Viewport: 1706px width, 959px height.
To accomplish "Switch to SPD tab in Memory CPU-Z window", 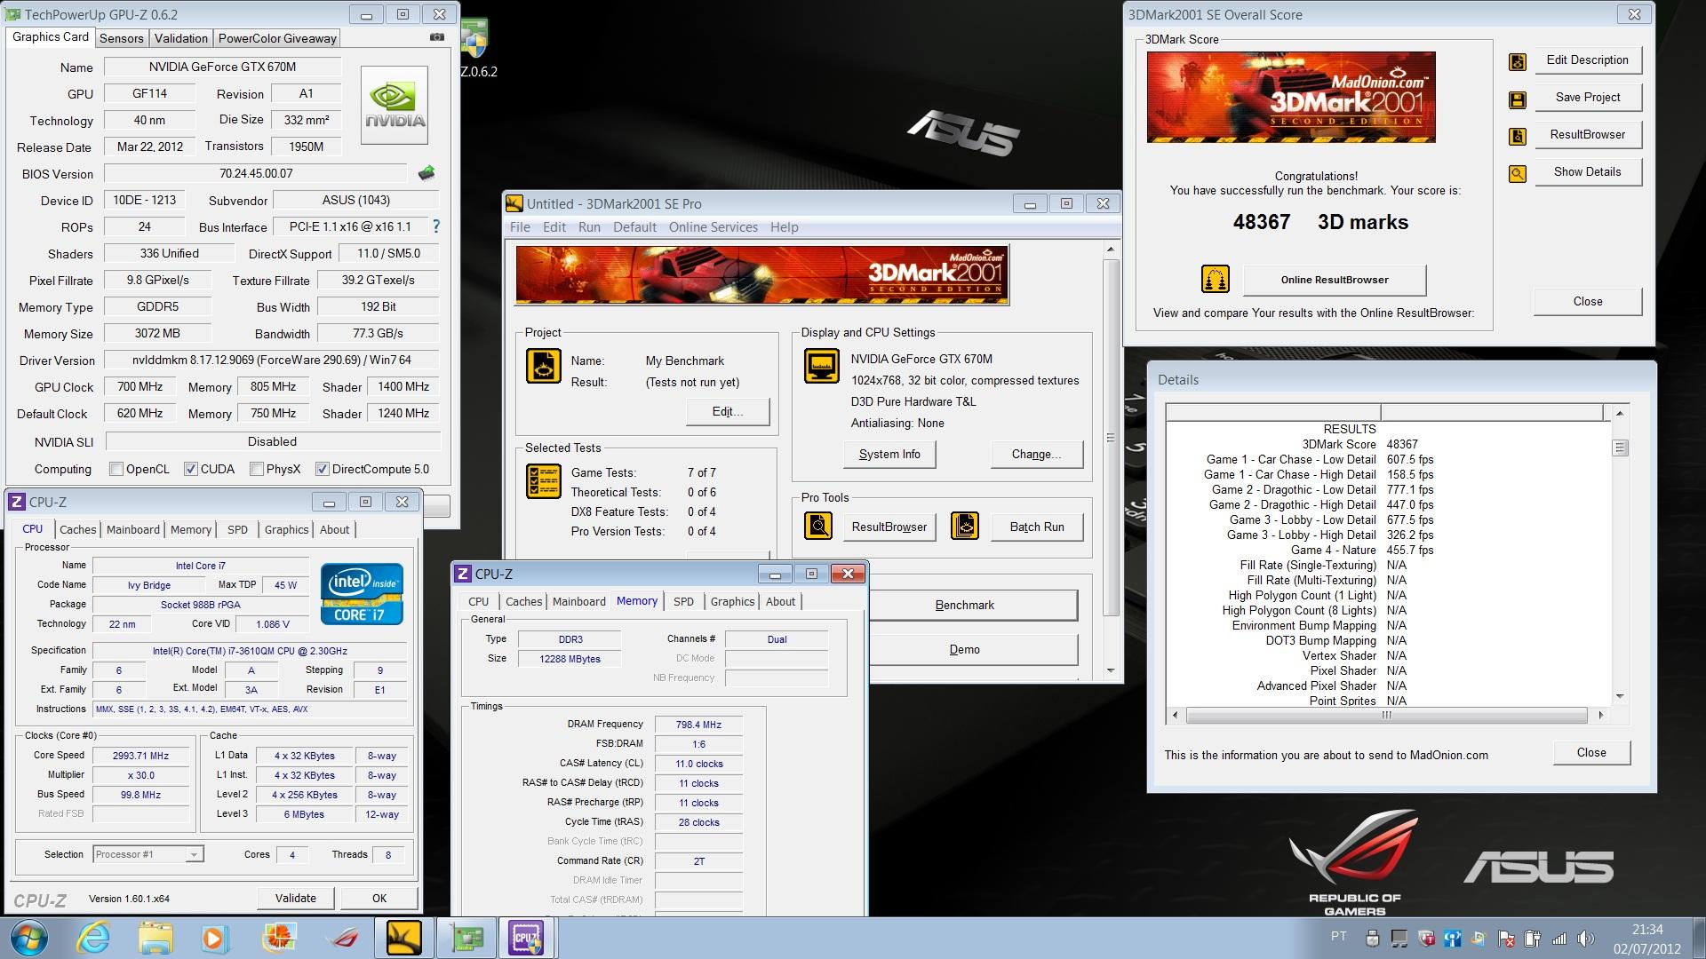I will pyautogui.click(x=683, y=601).
